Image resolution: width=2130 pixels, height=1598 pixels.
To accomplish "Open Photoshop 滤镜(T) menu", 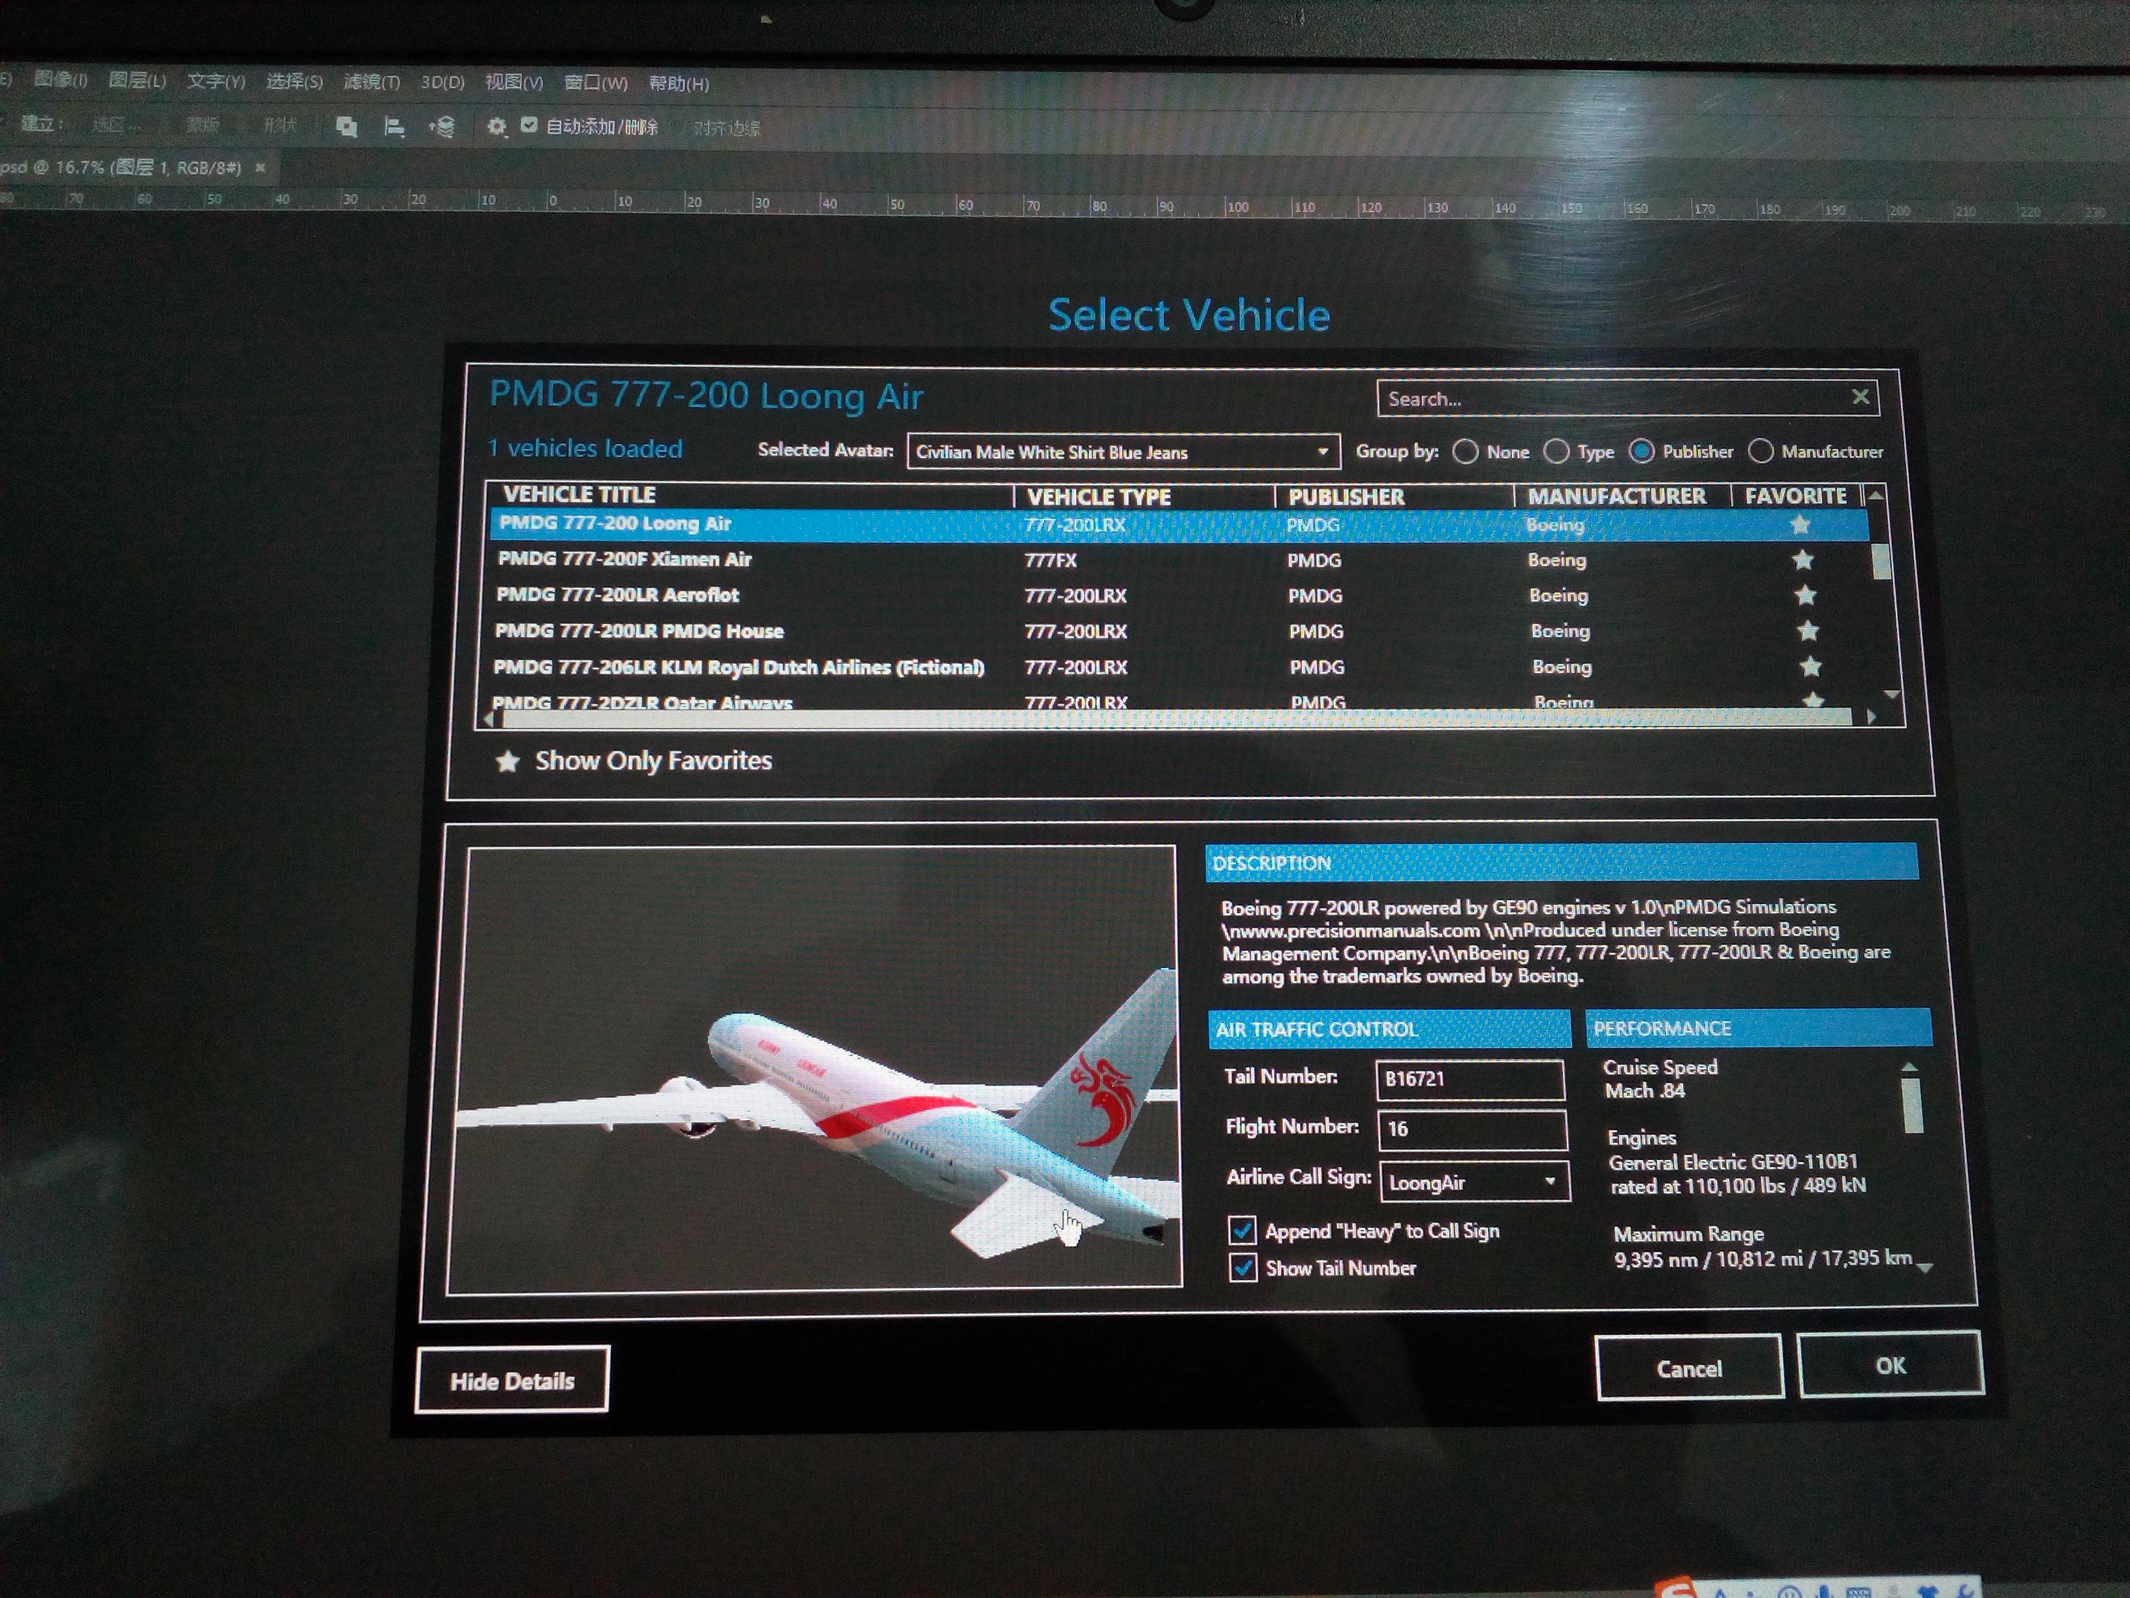I will (372, 83).
